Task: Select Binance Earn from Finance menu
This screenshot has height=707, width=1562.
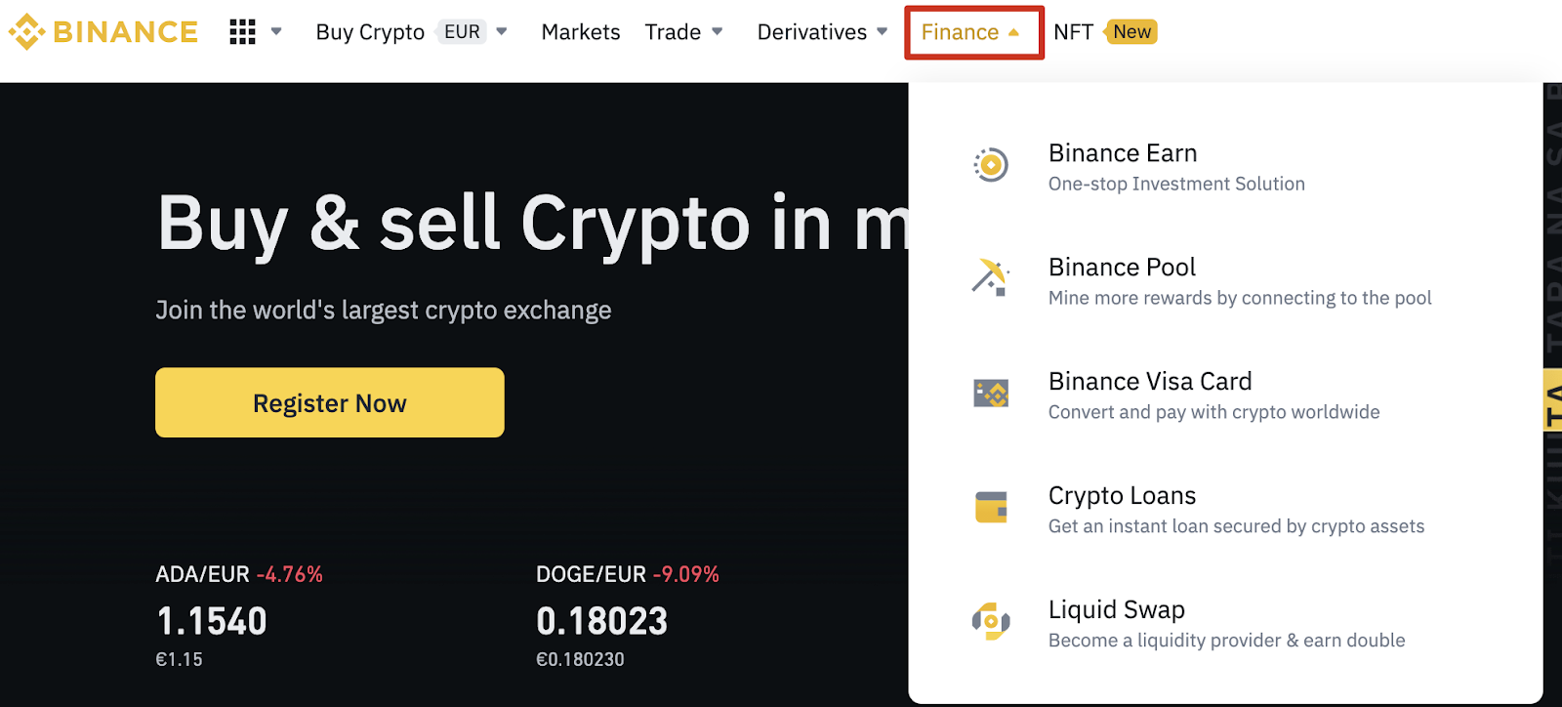Action: pos(1123,153)
